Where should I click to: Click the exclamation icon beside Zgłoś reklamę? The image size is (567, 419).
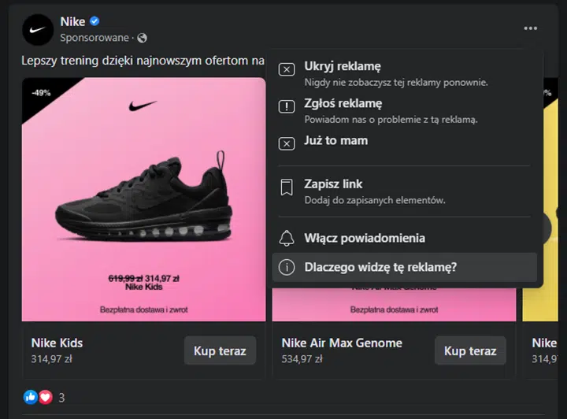pos(287,106)
